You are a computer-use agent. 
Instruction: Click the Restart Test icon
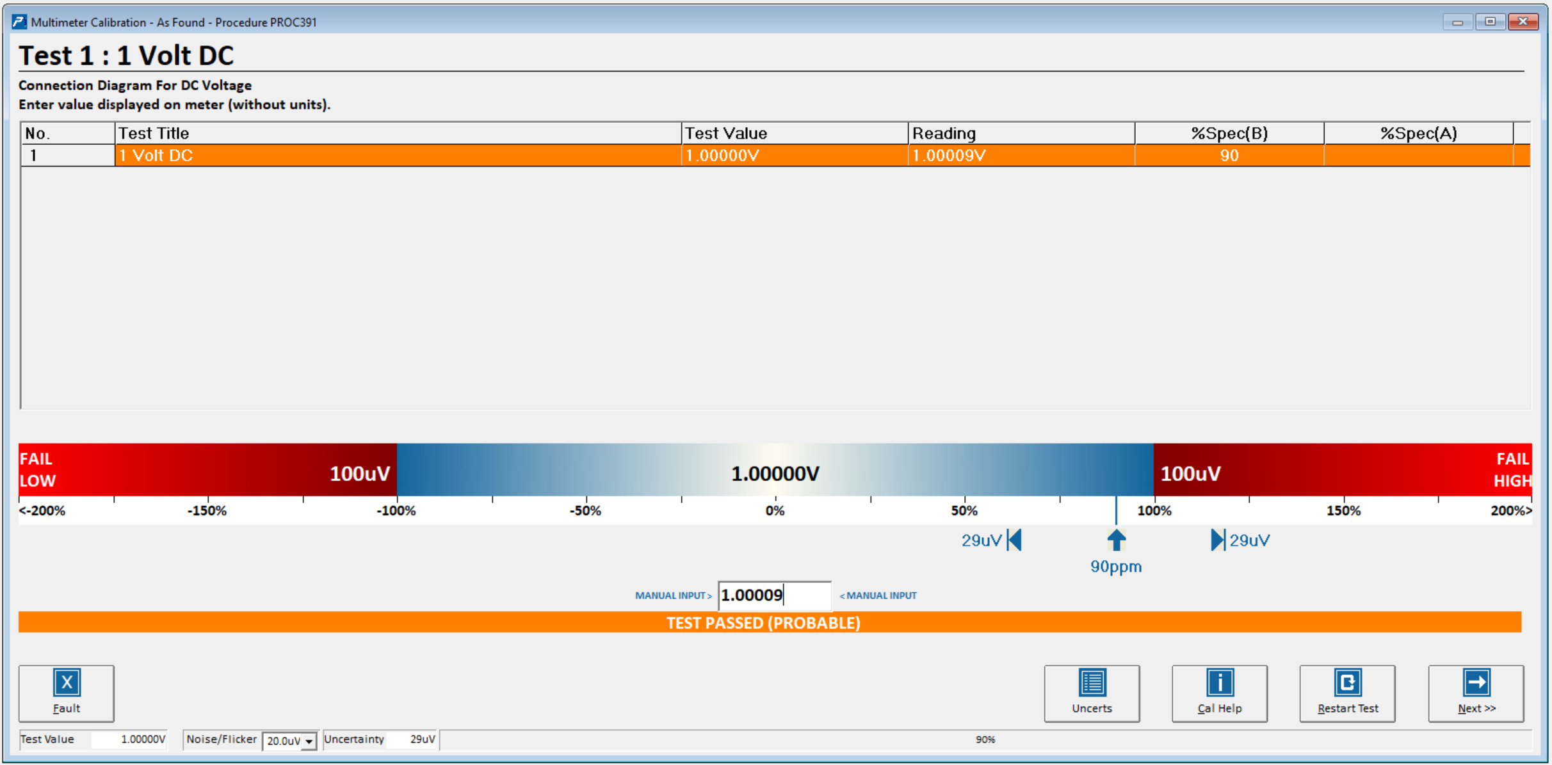[1347, 682]
